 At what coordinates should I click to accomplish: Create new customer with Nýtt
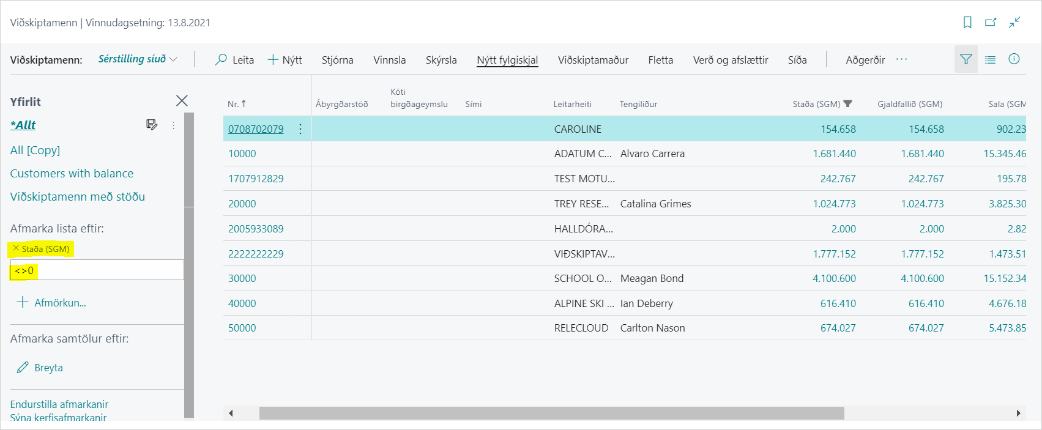285,60
